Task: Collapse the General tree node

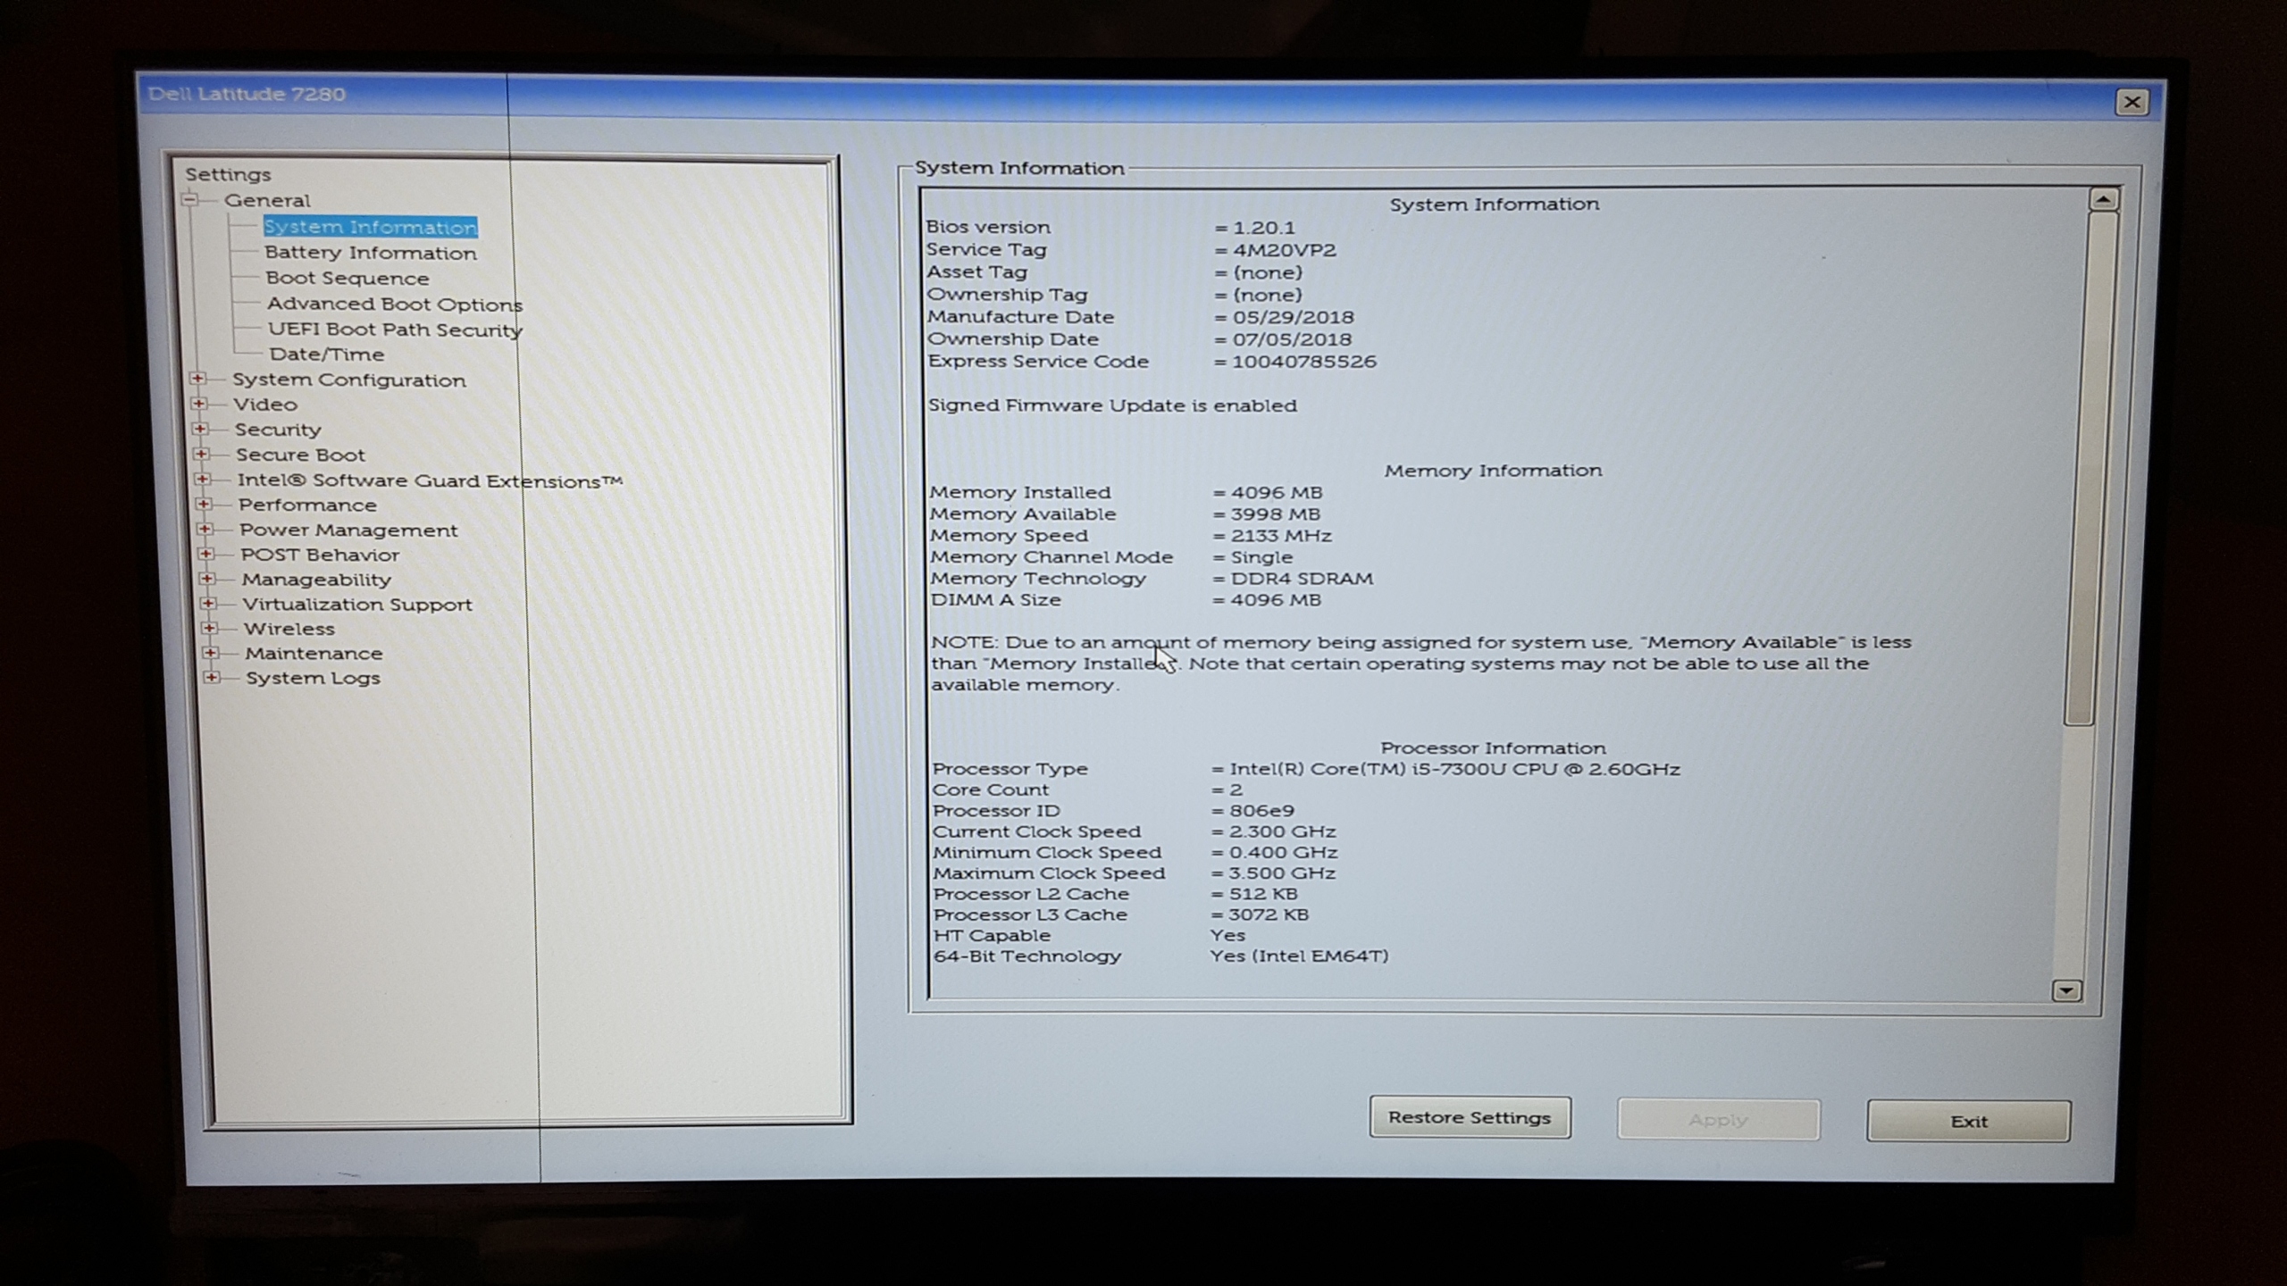Action: (190, 200)
